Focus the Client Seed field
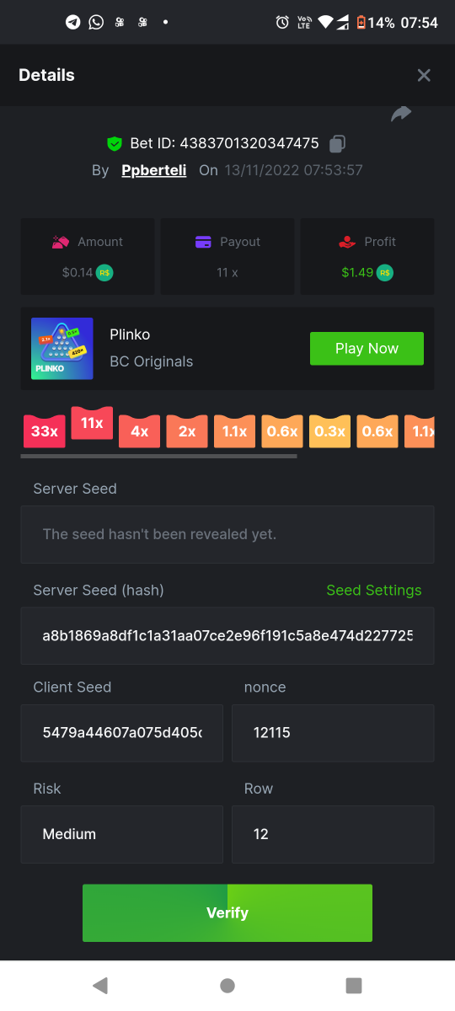This screenshot has height=1011, width=455. pos(122,733)
